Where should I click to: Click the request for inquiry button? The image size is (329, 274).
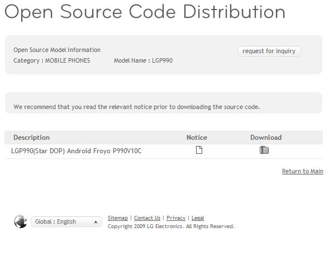(269, 51)
